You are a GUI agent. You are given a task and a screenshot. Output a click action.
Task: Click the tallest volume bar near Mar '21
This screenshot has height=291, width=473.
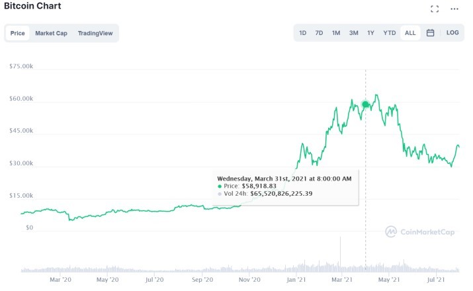pos(340,255)
